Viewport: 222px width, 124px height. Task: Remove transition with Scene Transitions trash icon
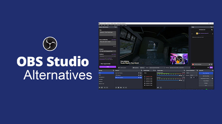[194, 78]
